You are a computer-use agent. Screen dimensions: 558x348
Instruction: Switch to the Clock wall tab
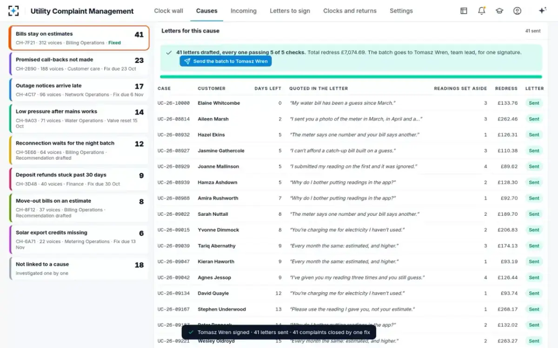coord(168,11)
